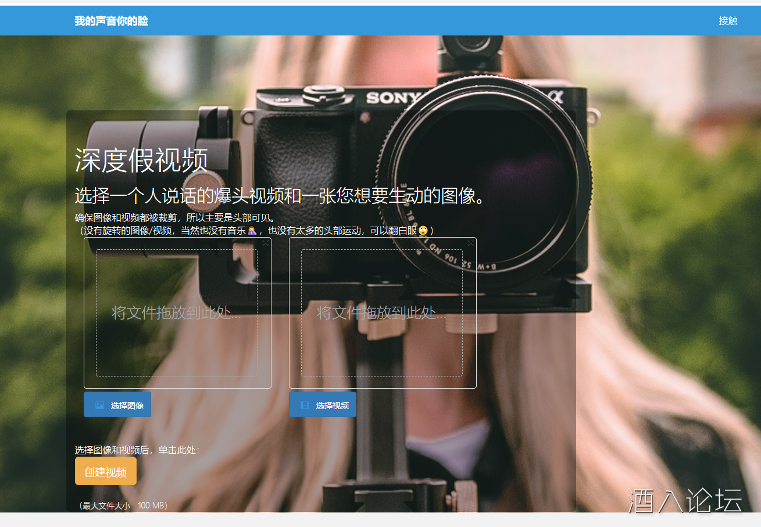Click the 我的声音你的脸 brand in the navbar
761x527 pixels.
(110, 20)
